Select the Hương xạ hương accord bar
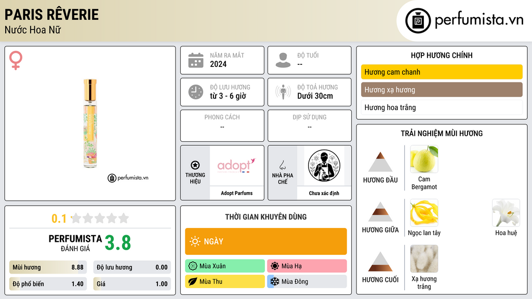532x299 pixels. 442,90
